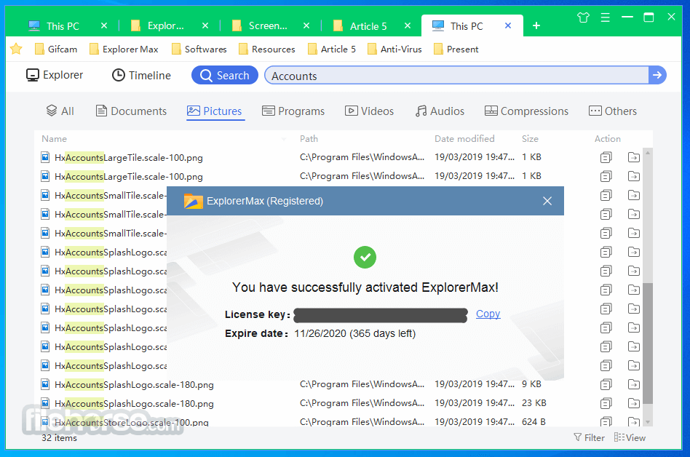This screenshot has width=690, height=457.
Task: Select the Pictures file type filter
Action: click(x=215, y=111)
